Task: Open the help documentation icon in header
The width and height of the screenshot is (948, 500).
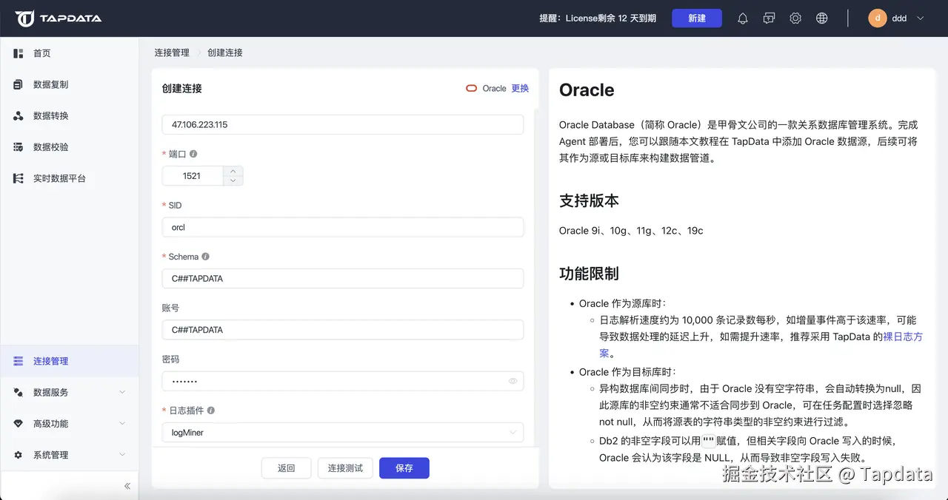Action: coord(769,18)
